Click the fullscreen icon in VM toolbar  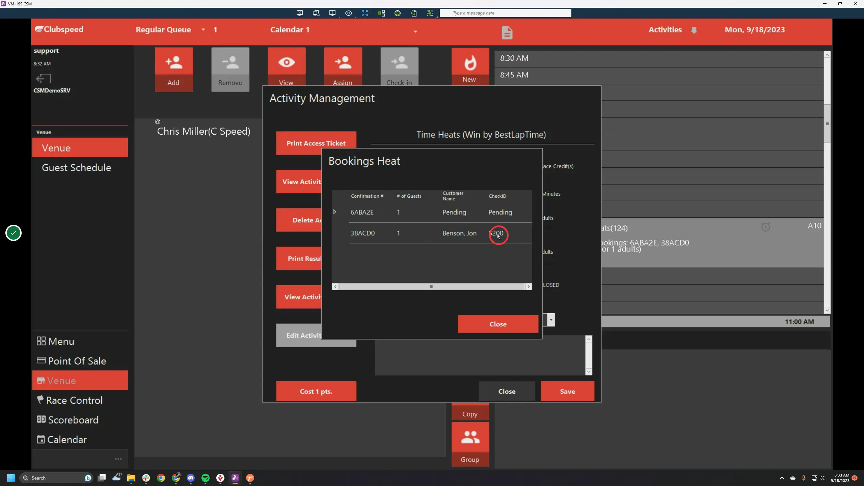(x=365, y=13)
